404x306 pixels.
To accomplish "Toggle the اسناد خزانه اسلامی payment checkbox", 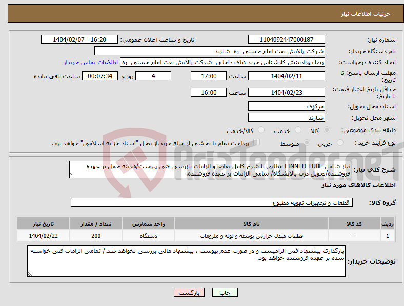I will [256, 142].
